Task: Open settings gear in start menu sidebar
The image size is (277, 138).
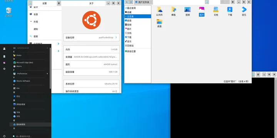Action: point(4,69)
